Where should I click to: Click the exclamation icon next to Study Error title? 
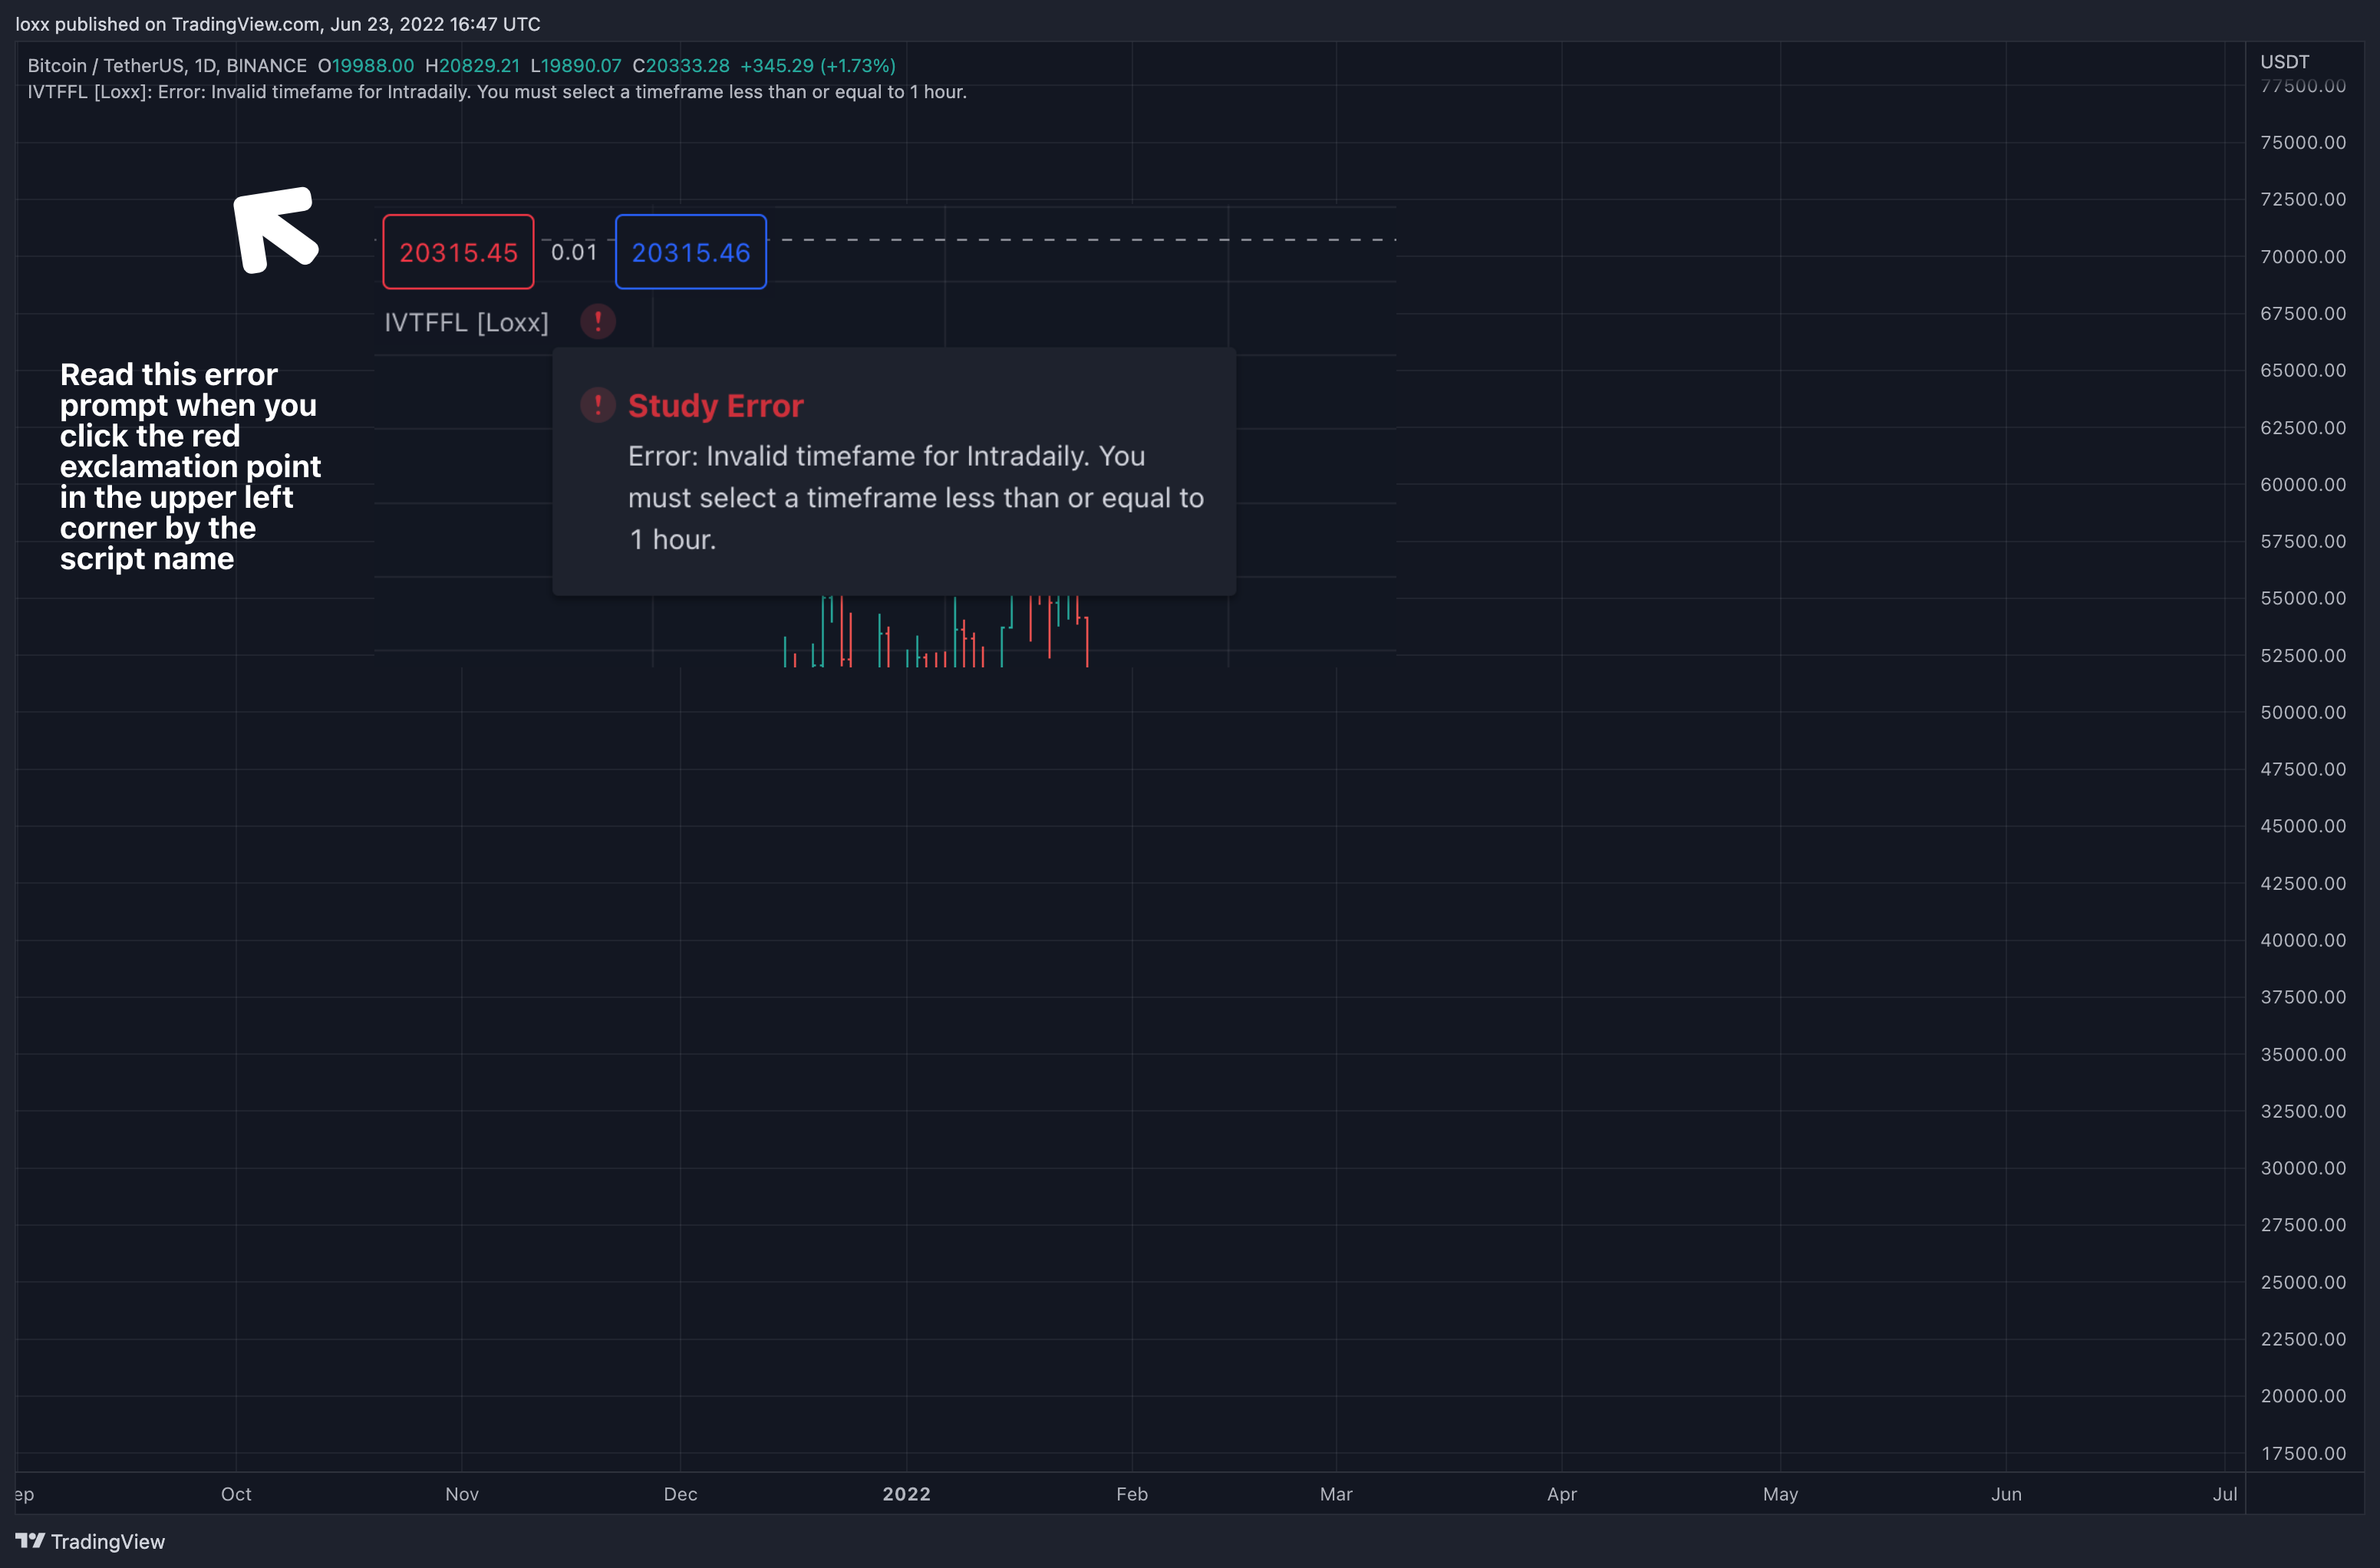598,405
